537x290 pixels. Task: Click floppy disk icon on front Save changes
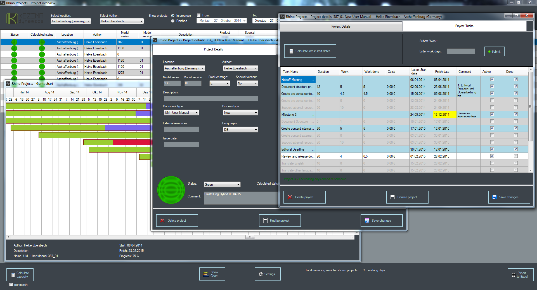point(494,197)
